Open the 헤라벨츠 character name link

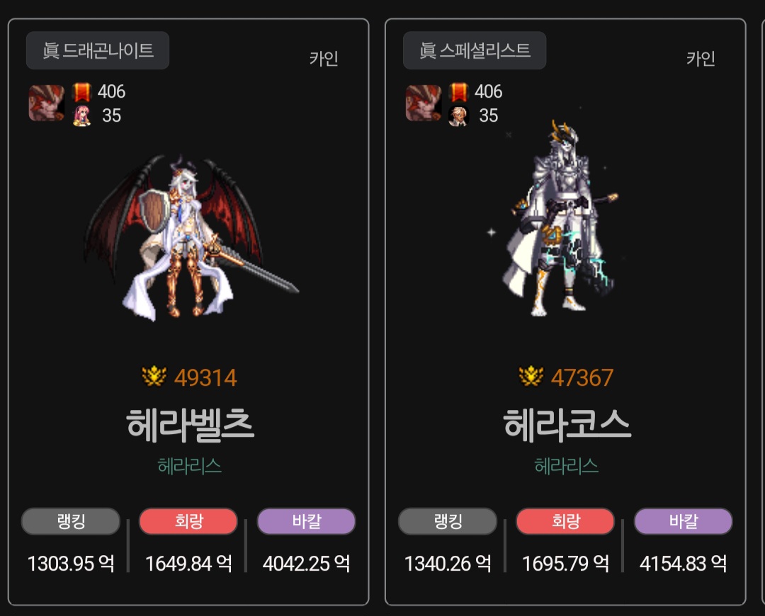click(x=191, y=426)
